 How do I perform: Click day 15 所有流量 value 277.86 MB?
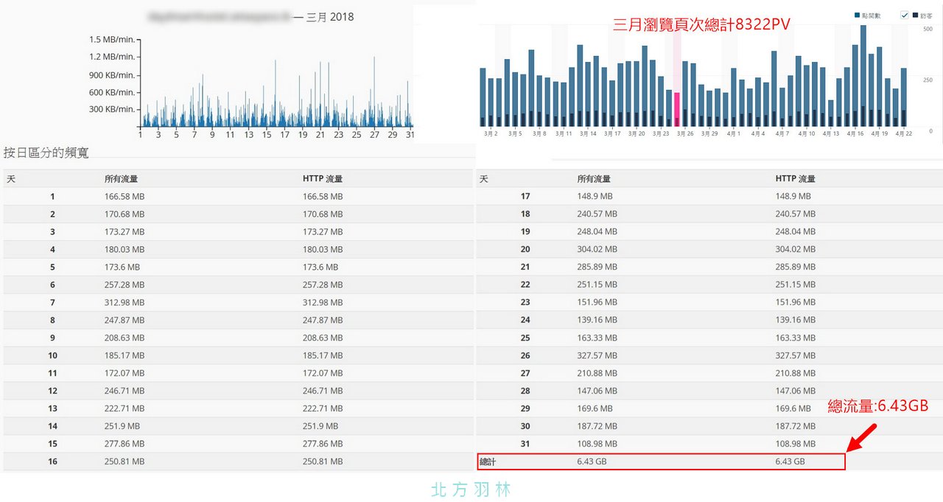pyautogui.click(x=125, y=444)
